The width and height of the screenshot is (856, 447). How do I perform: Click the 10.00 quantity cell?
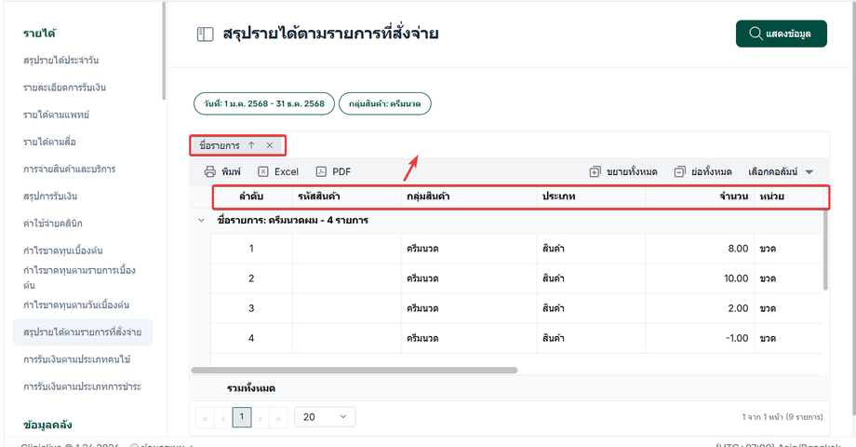coord(700,278)
